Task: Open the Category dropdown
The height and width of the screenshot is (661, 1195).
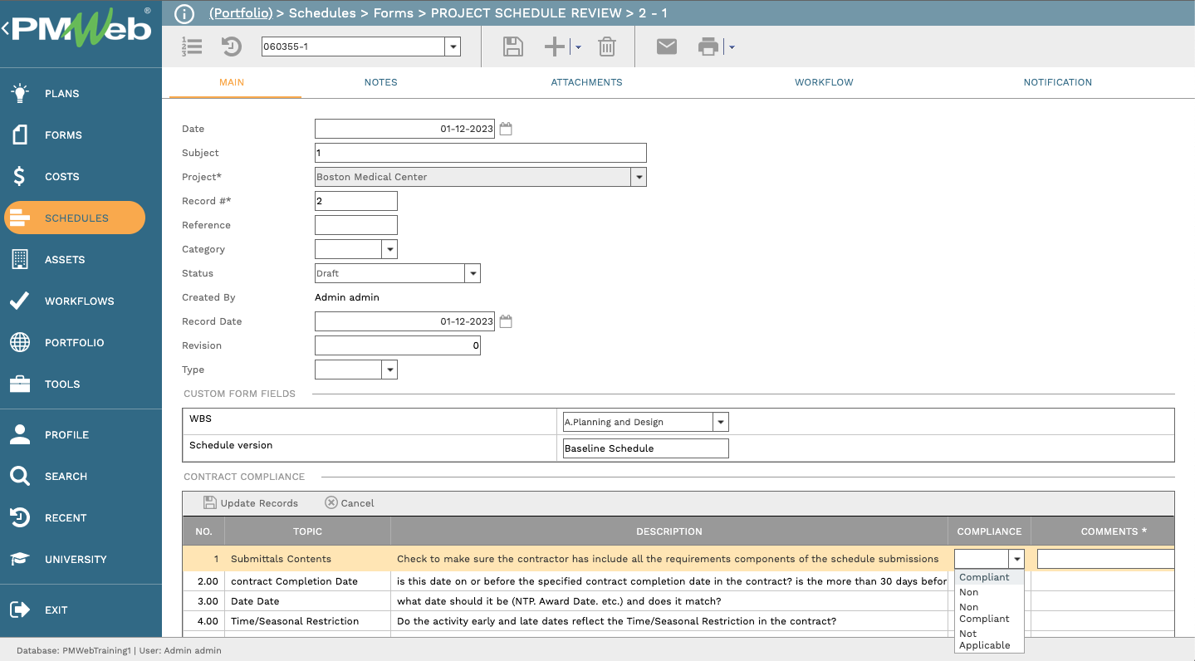Action: (389, 249)
